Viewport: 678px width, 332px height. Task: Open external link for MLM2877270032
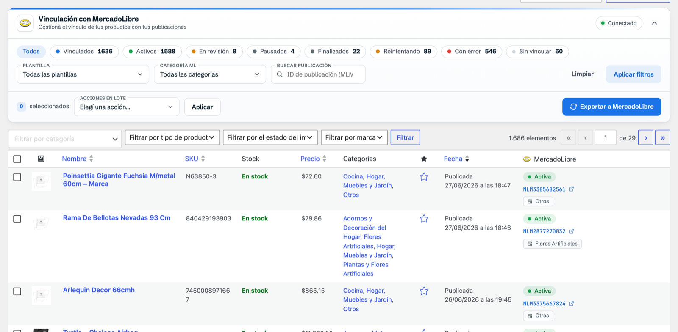click(x=571, y=231)
